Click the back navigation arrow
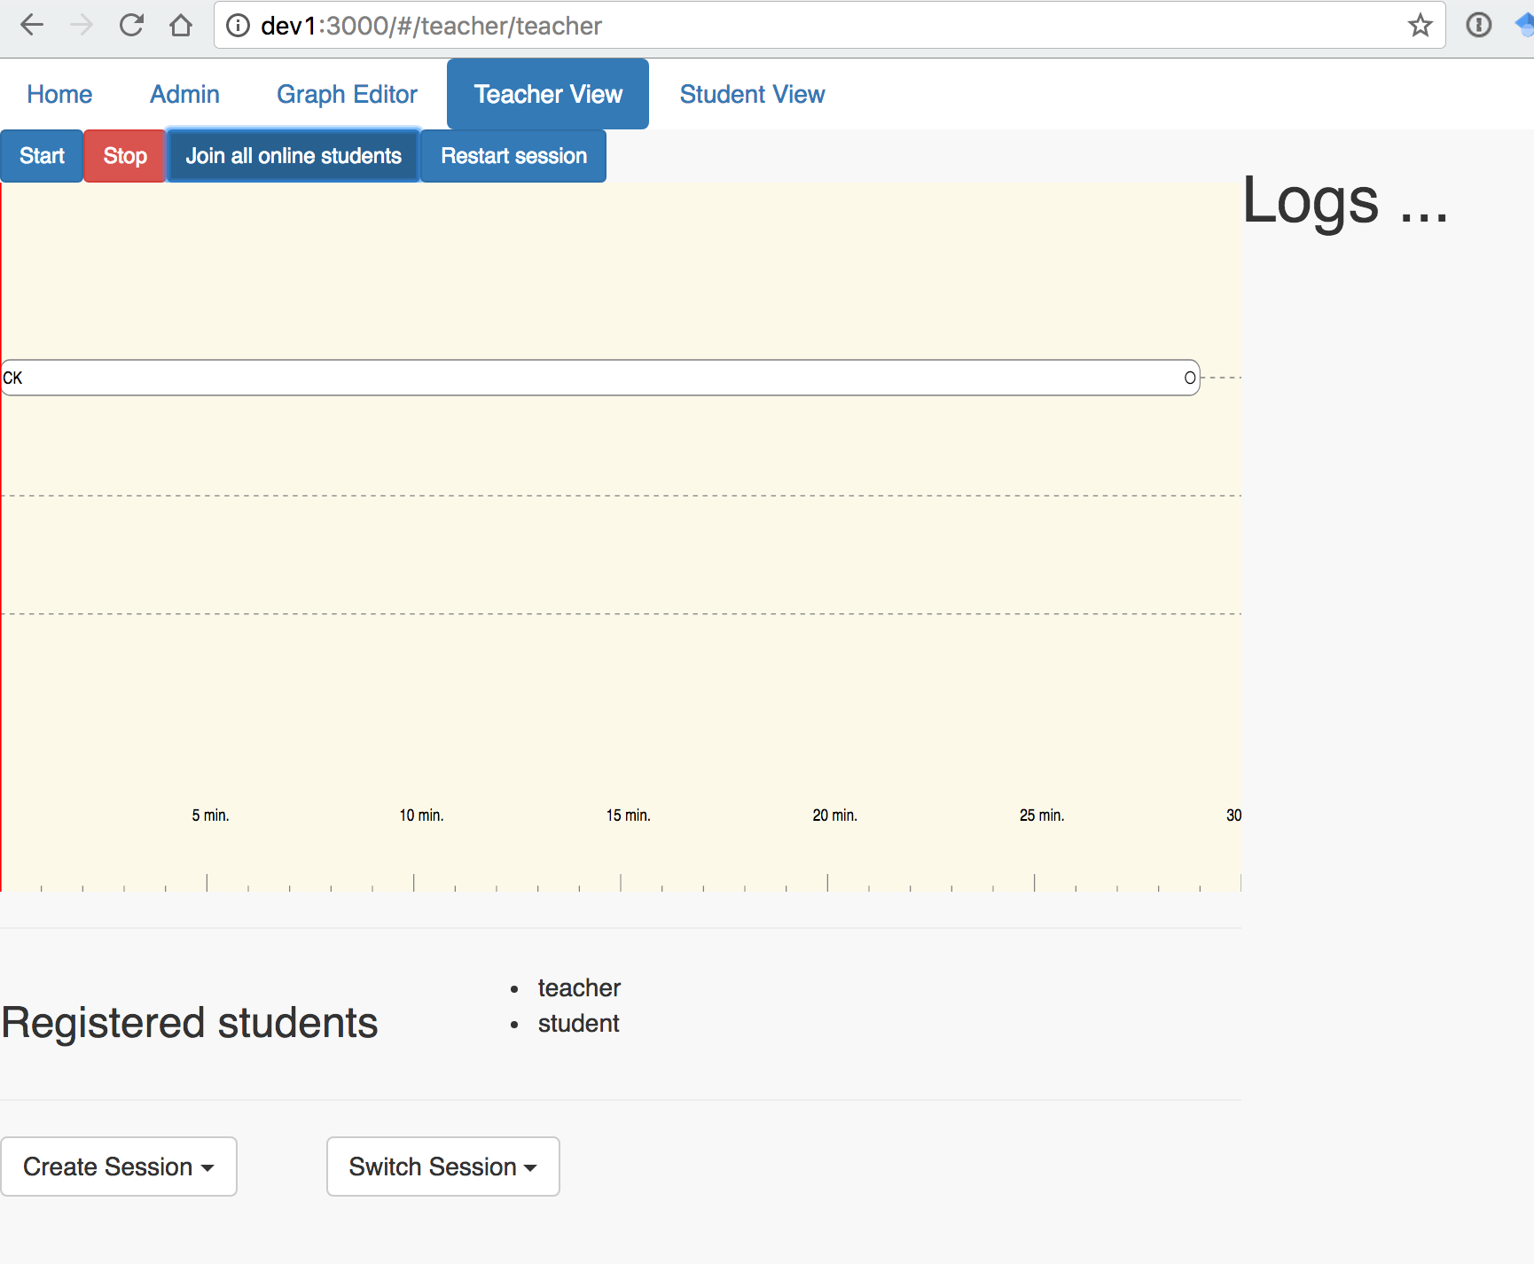 tap(32, 25)
